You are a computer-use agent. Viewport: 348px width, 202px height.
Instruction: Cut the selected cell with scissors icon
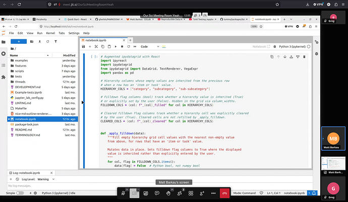tap(96, 46)
